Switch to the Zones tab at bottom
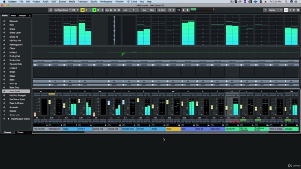 coord(20,132)
